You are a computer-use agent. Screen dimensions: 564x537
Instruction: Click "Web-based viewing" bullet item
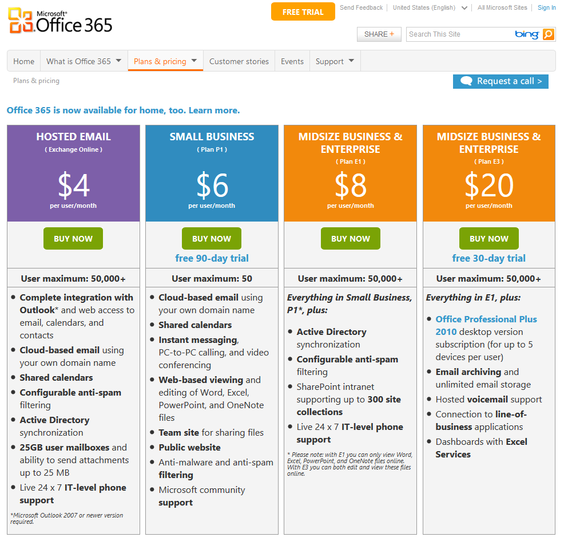pyautogui.click(x=211, y=399)
